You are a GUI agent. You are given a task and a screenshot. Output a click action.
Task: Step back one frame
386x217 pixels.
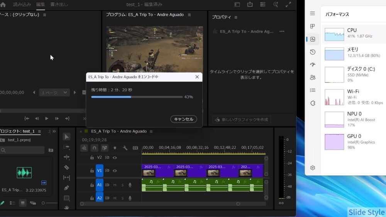pos(37,118)
